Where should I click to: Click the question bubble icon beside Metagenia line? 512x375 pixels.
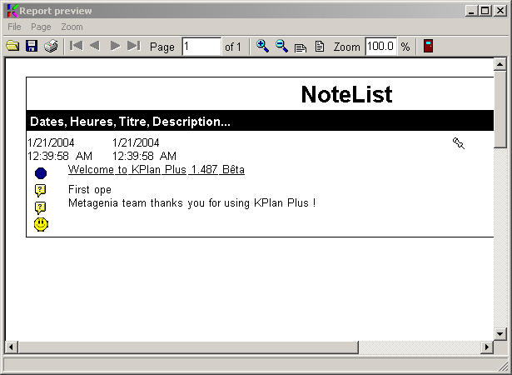click(x=40, y=207)
